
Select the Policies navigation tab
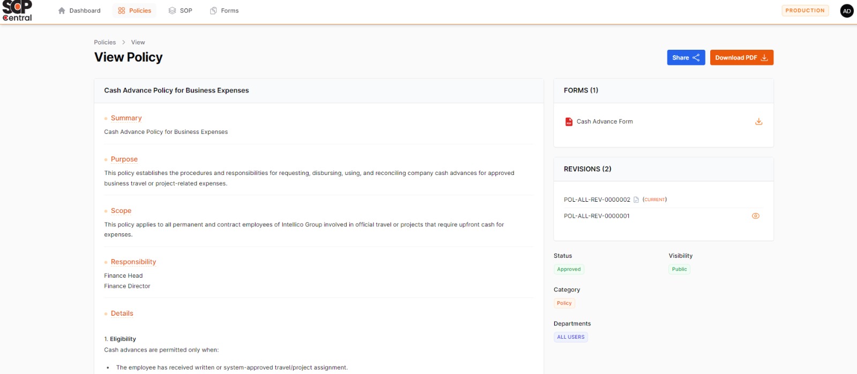coord(134,11)
